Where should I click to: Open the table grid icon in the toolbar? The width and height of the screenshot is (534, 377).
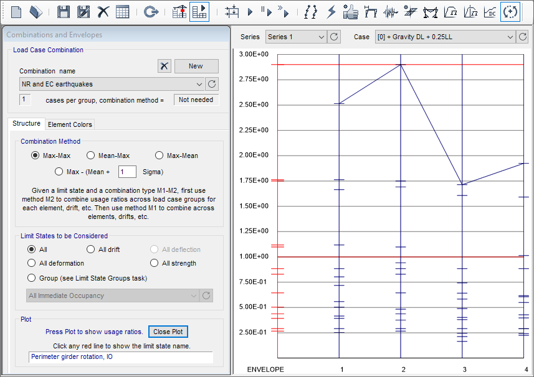(x=122, y=12)
